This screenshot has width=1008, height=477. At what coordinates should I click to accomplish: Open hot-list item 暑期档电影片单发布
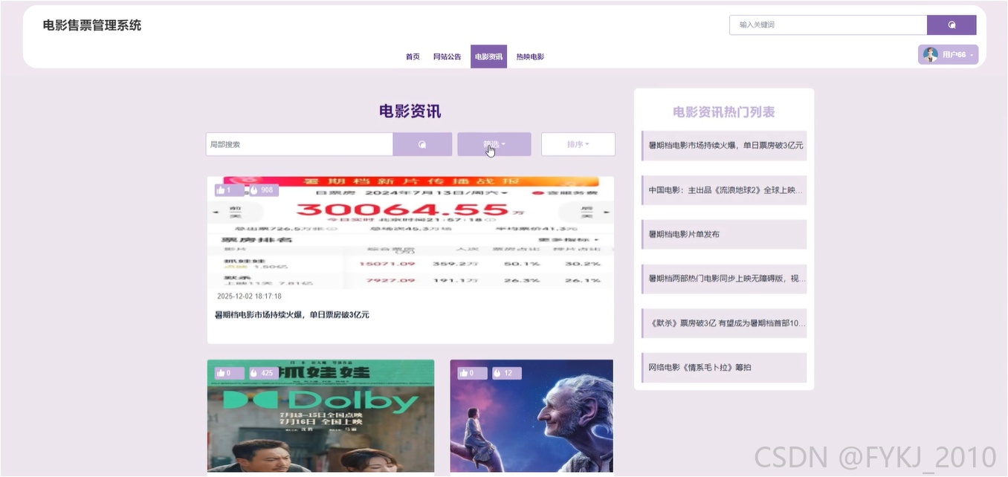pos(724,234)
